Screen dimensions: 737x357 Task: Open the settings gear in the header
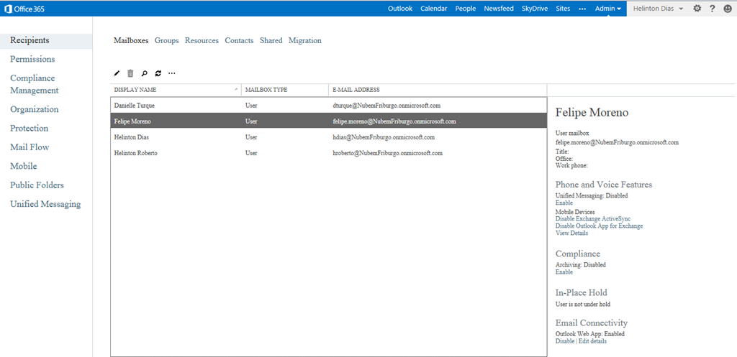pyautogui.click(x=697, y=9)
